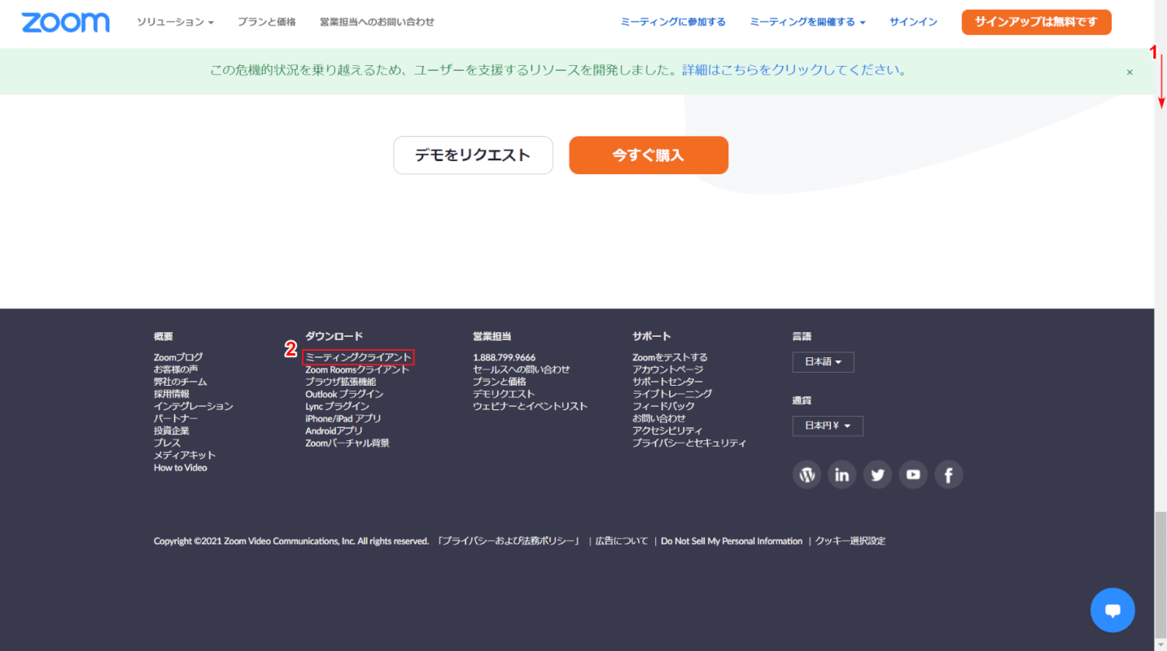Viewport: 1167px width, 651px height.
Task: Click the 今すぐ購入 button
Action: 648,155
